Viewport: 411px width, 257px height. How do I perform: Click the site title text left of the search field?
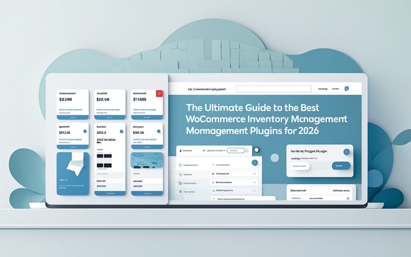click(x=207, y=89)
